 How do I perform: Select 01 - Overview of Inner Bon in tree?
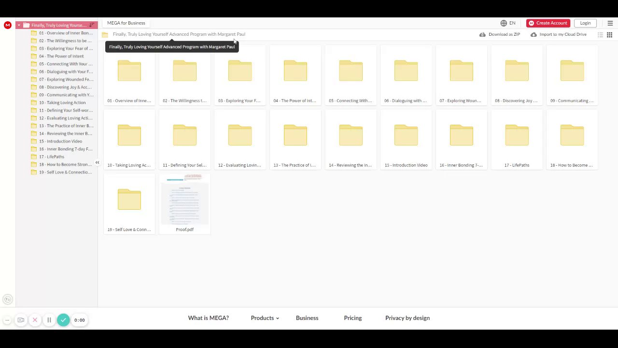(62, 33)
